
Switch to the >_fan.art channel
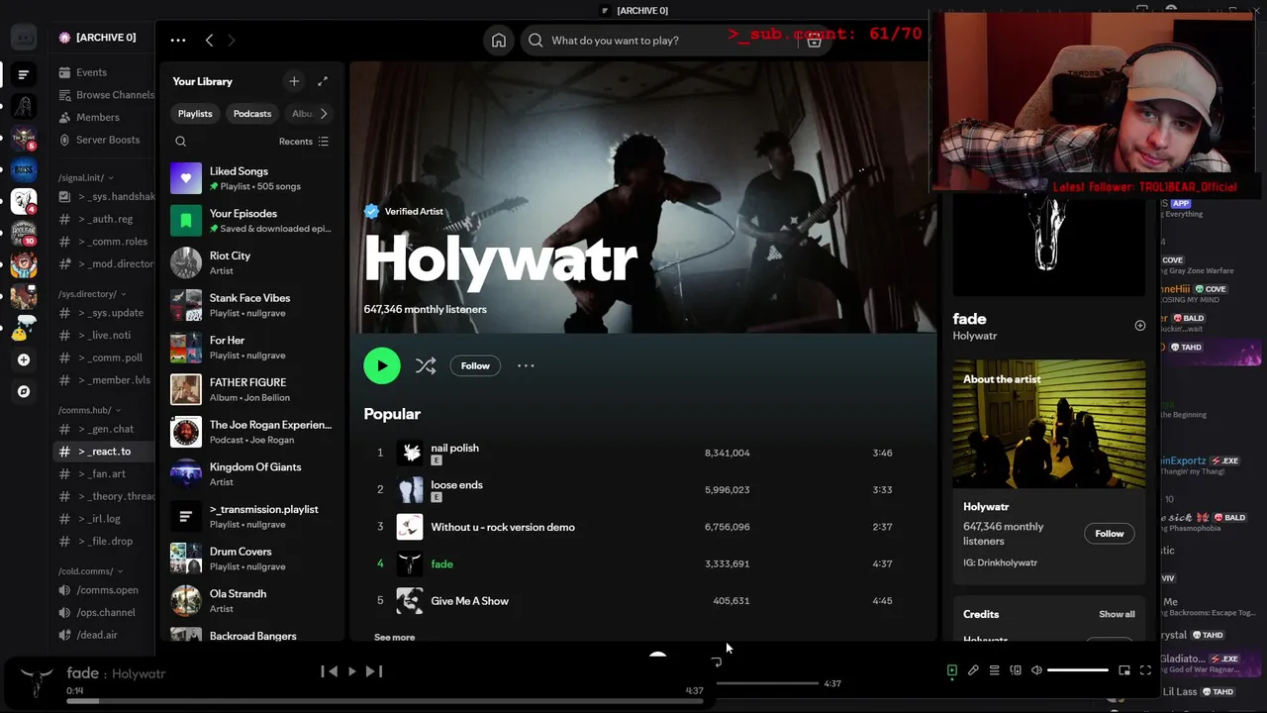pyautogui.click(x=105, y=474)
